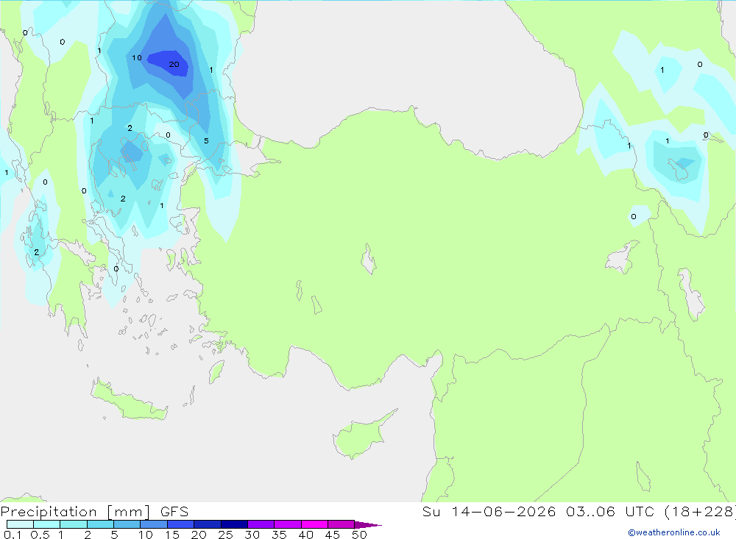Viewport: 736px width, 539px height.
Task: Click the '25' legend scale label
Action: click(225, 535)
